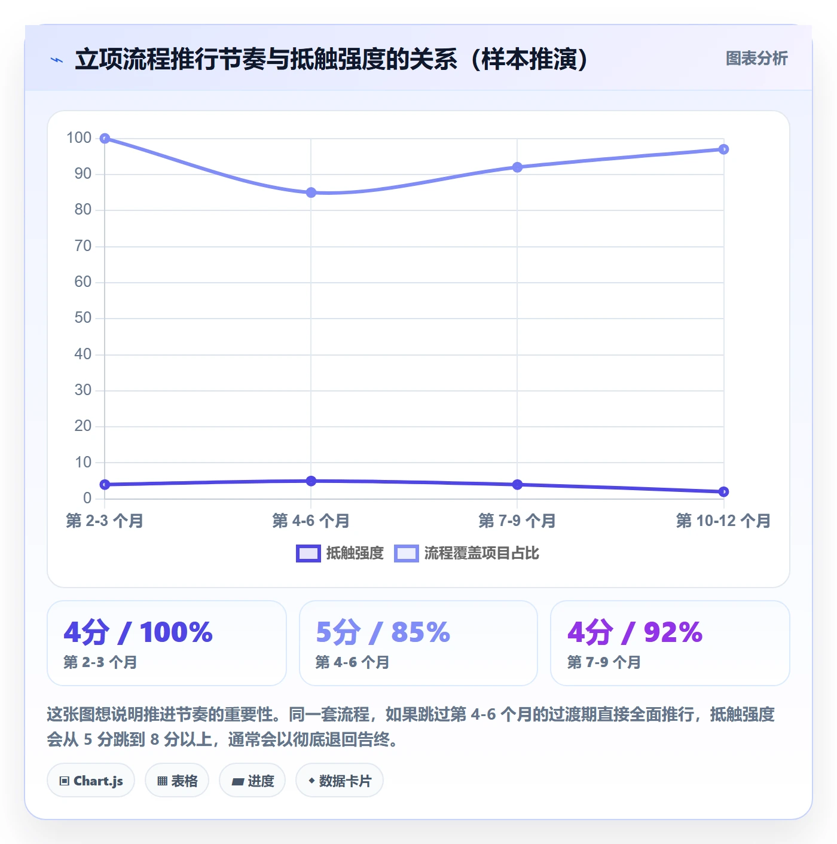Click the bar icon inside the 进度 chip
837x844 pixels.
coord(238,782)
